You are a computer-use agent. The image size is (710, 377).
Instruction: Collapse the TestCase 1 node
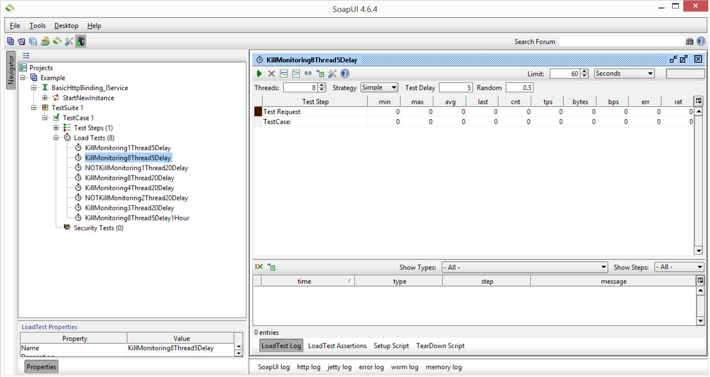pos(45,117)
